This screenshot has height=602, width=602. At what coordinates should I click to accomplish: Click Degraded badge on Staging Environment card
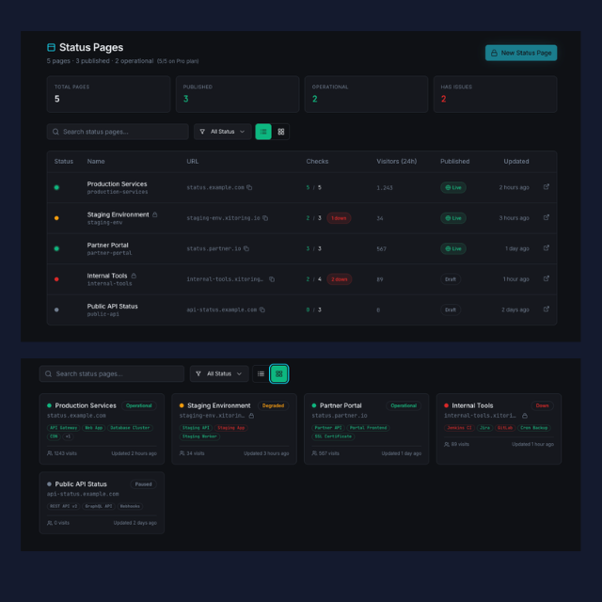273,405
